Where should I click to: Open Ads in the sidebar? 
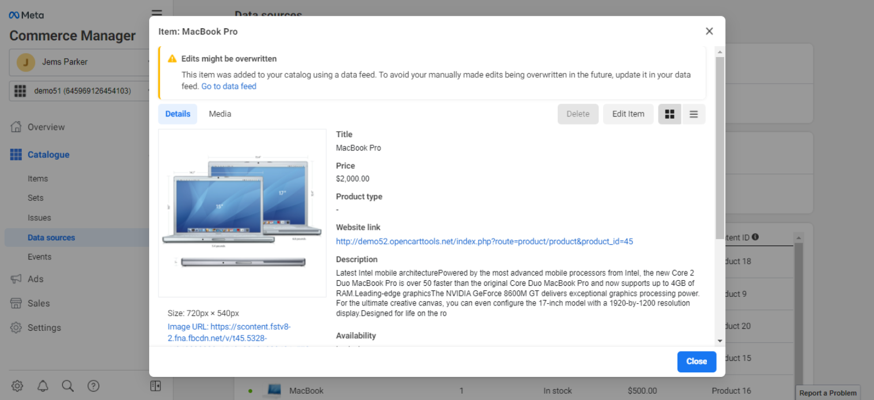pos(36,279)
